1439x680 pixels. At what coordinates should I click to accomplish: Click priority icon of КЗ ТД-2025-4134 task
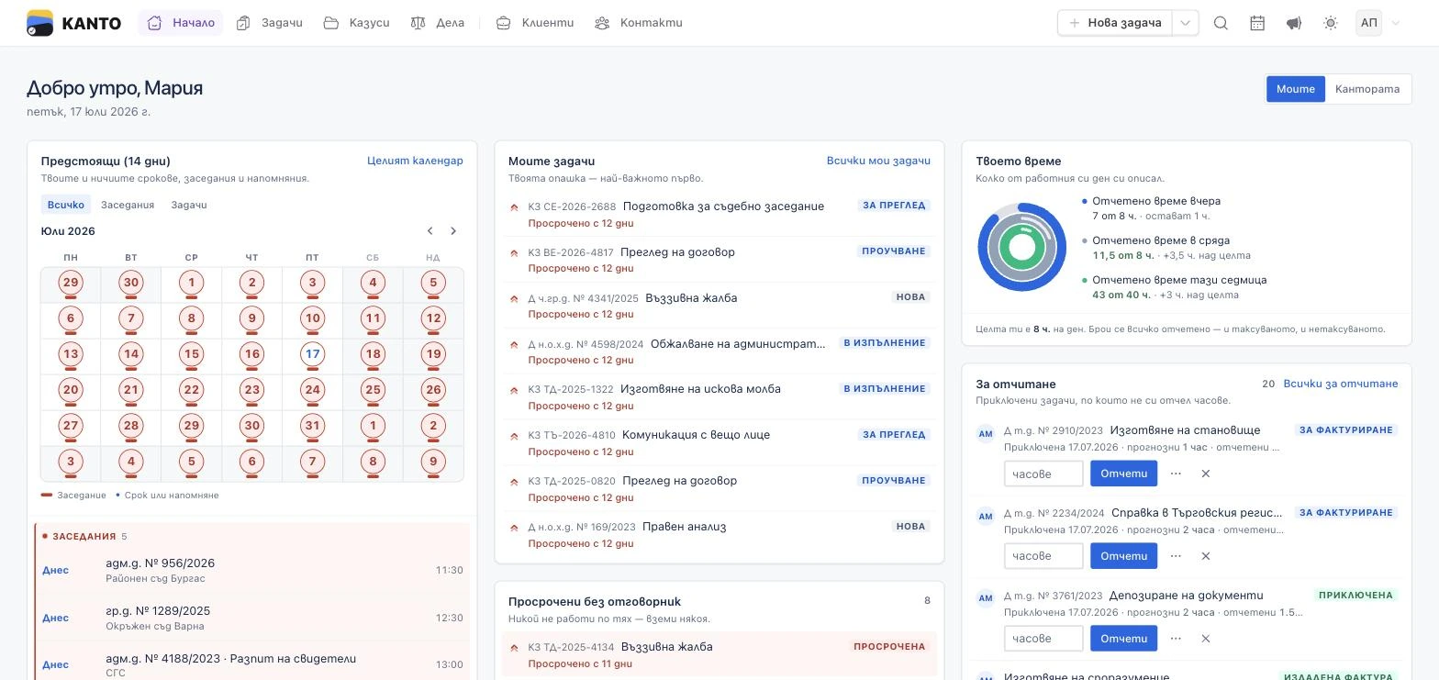click(x=514, y=648)
